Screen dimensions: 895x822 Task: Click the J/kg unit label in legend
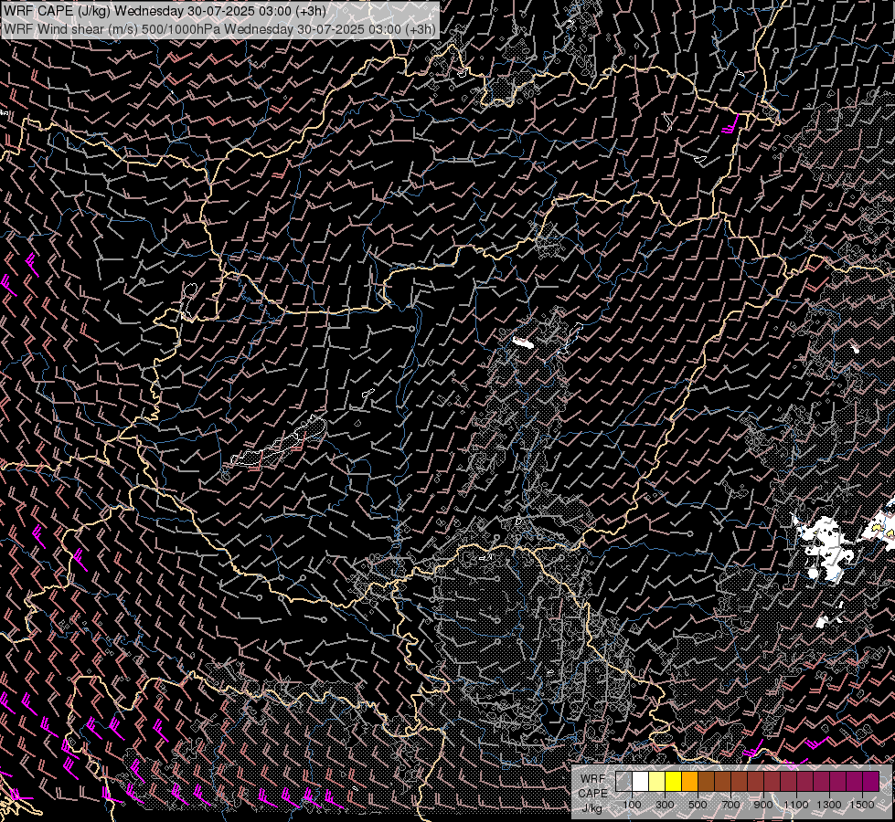tap(591, 808)
